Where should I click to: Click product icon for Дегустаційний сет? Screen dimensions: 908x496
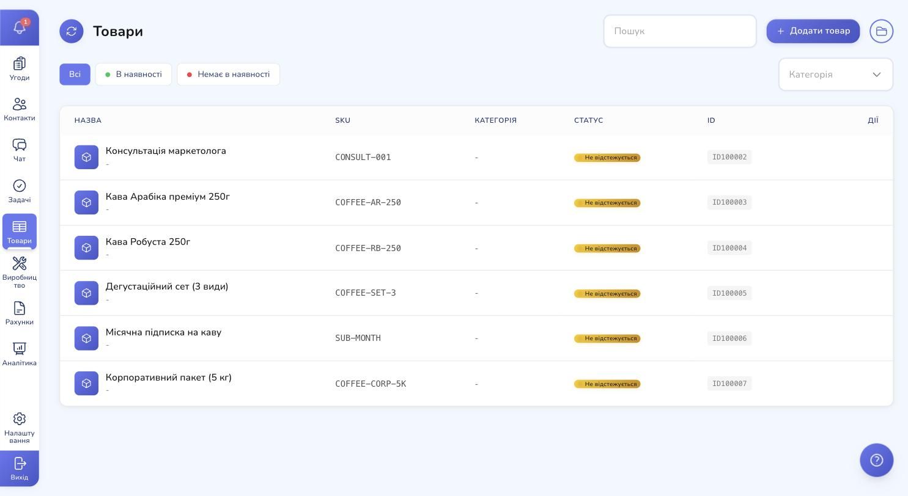pos(86,293)
